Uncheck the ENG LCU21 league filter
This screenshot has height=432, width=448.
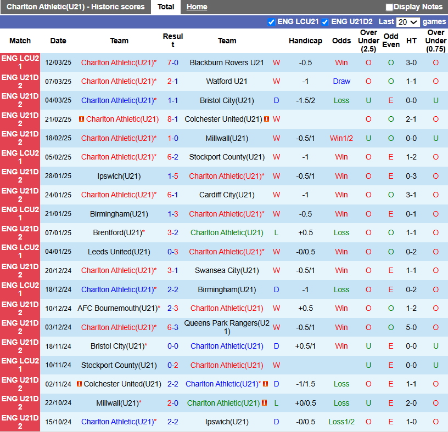271,22
